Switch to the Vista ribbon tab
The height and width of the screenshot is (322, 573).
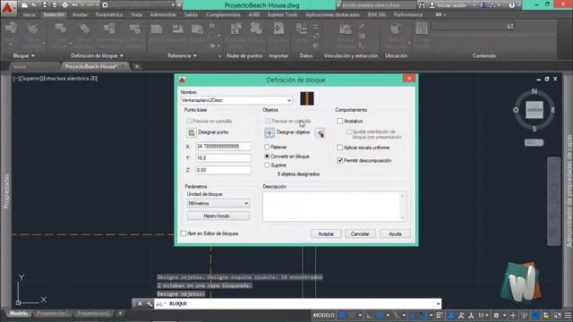tap(136, 14)
